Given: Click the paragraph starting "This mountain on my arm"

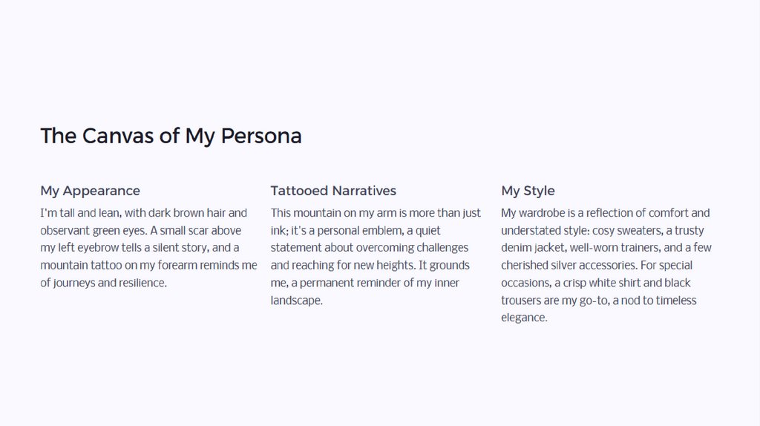Looking at the screenshot, I should click(376, 256).
